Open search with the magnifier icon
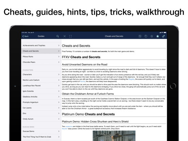 (x=58, y=36)
